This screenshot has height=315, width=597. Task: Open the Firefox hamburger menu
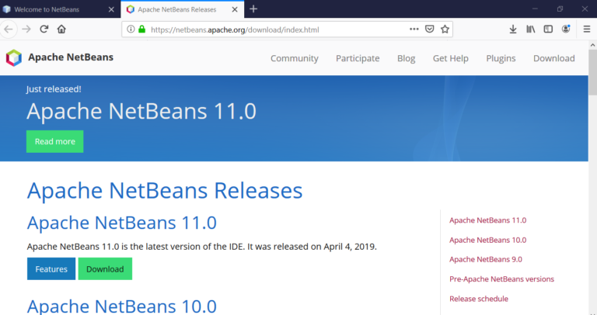point(585,29)
